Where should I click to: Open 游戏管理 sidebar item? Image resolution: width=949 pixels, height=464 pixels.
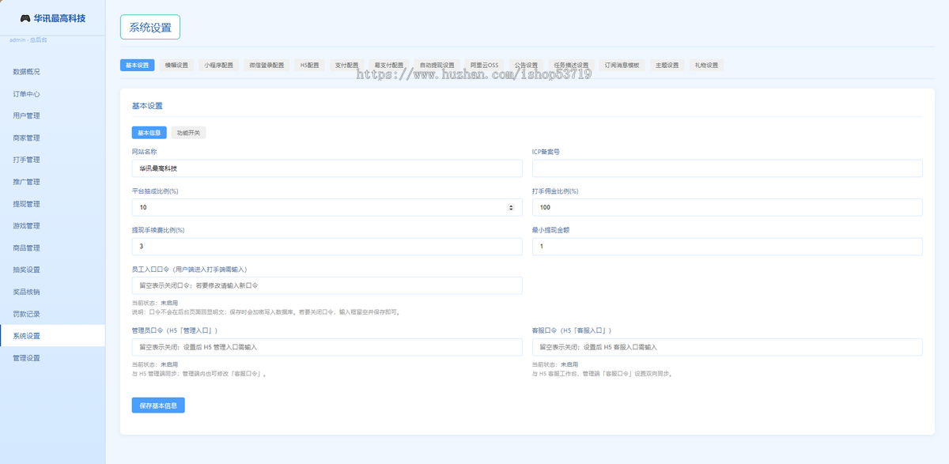[52, 226]
